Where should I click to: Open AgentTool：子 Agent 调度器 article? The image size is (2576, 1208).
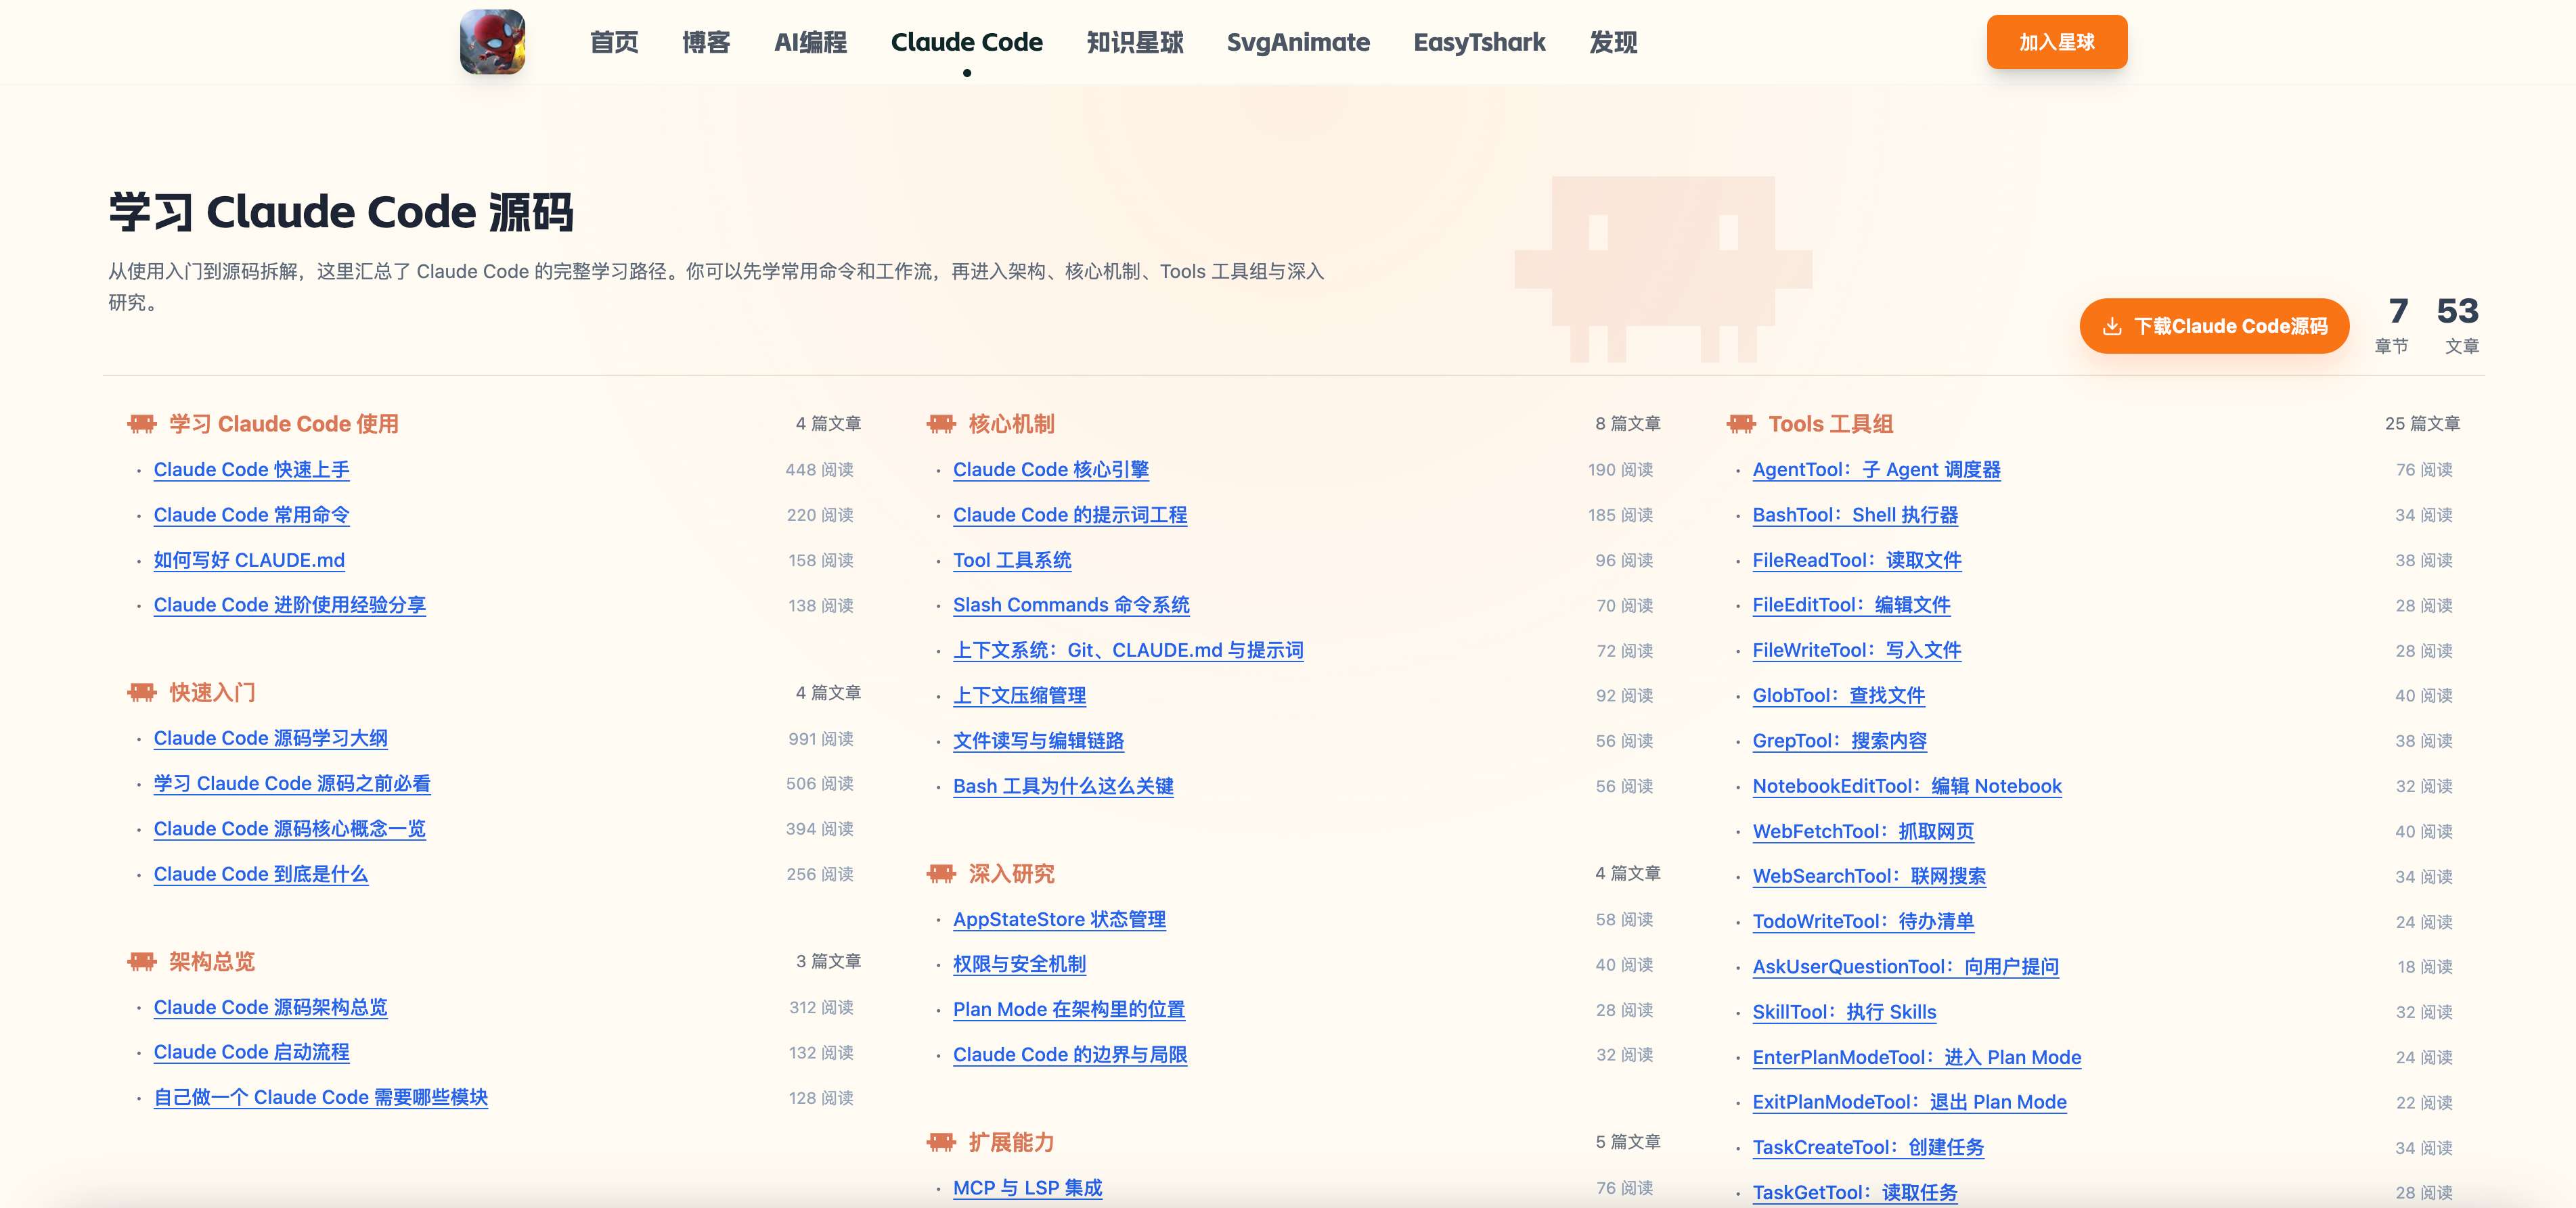tap(1876, 469)
